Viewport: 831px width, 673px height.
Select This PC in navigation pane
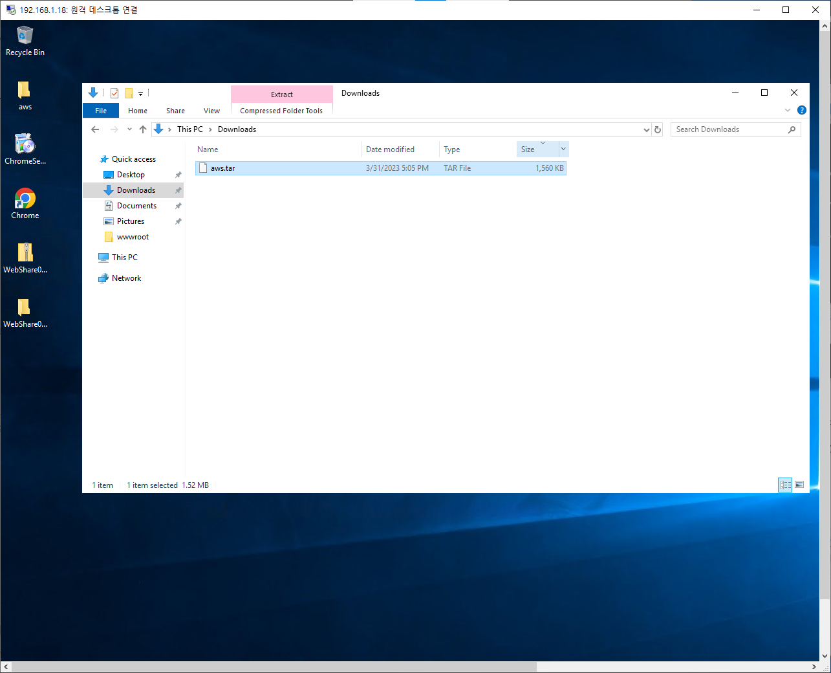click(x=124, y=258)
